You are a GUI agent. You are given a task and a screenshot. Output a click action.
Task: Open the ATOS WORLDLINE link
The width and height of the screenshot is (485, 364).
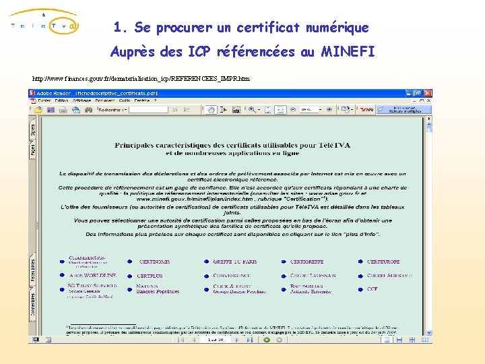click(x=92, y=275)
